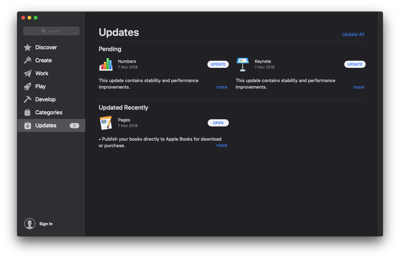Select the Updates arrow icon in sidebar
The image size is (400, 259).
click(x=28, y=125)
